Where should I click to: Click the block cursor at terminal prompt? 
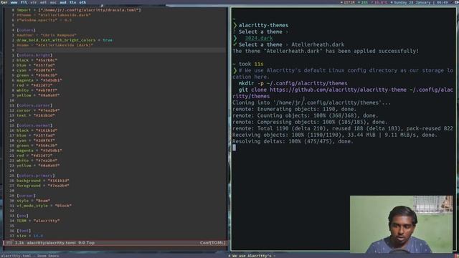tap(235, 148)
